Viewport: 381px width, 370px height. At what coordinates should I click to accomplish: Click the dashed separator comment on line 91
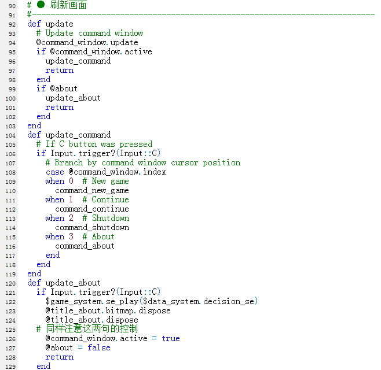(201, 15)
